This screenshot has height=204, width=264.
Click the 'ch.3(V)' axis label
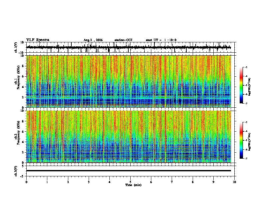[x=16, y=171]
